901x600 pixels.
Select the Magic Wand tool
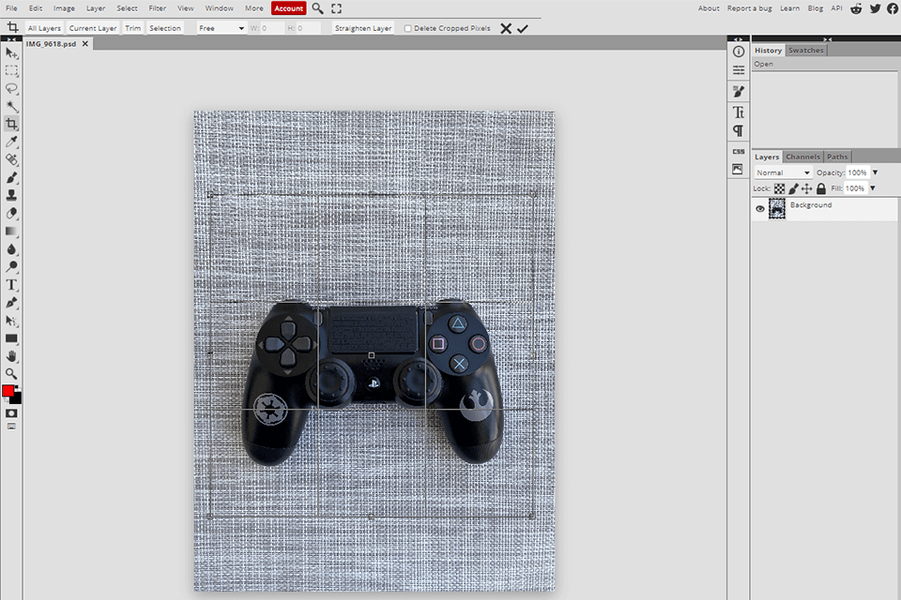coord(11,106)
